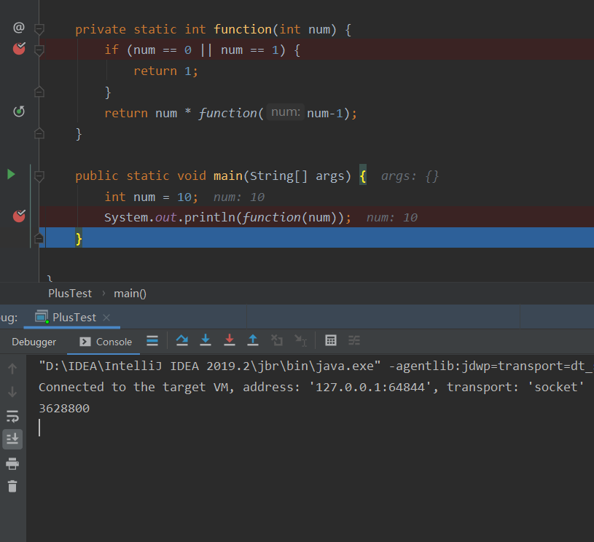Click 'println' in the System.out call
Screen dimensions: 594x542
click(209, 217)
